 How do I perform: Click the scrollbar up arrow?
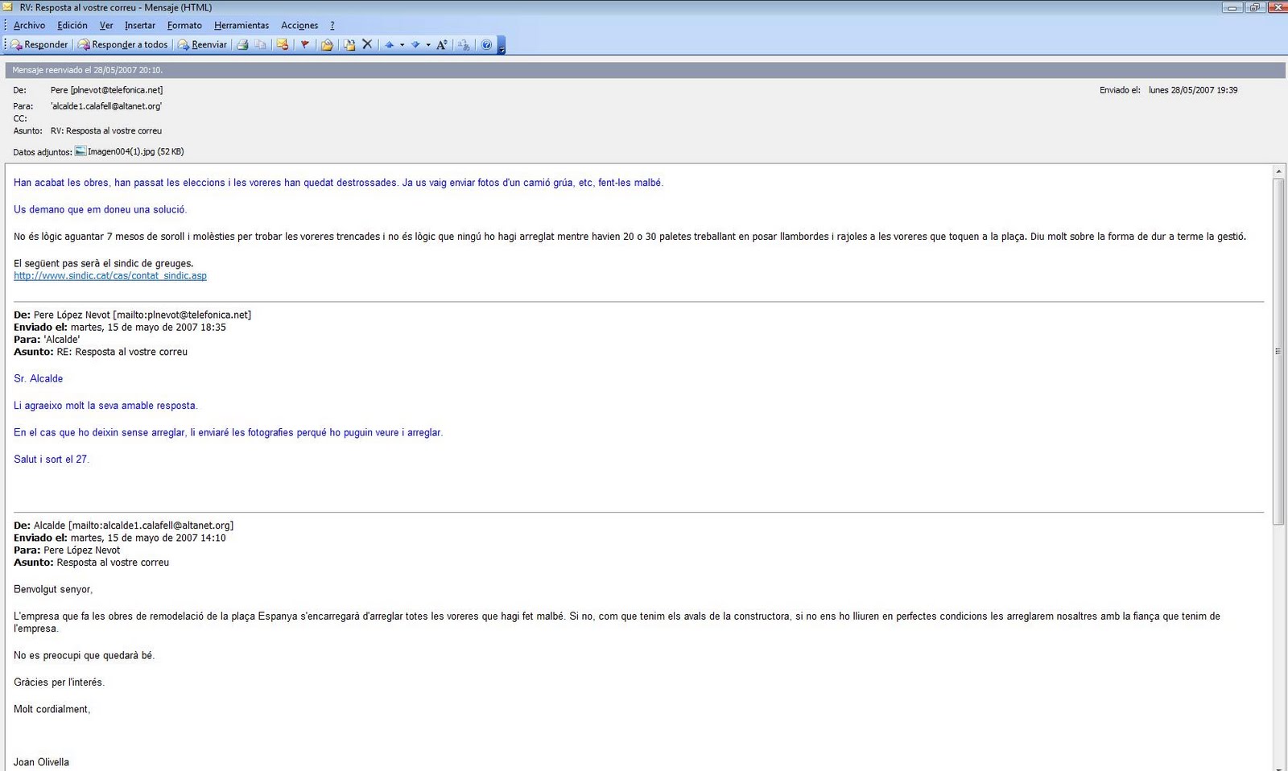coord(1278,171)
